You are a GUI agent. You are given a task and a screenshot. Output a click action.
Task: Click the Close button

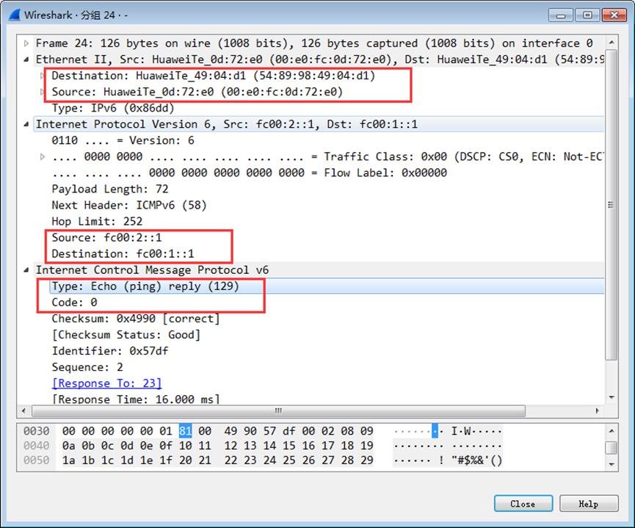pyautogui.click(x=523, y=504)
